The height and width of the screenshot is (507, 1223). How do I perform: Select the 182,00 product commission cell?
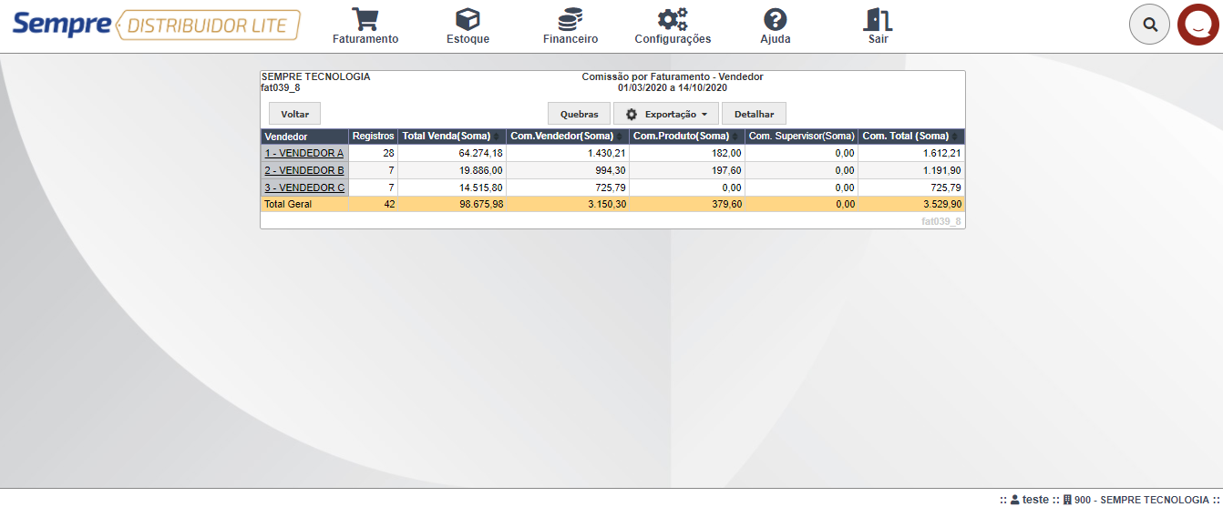[x=687, y=153]
